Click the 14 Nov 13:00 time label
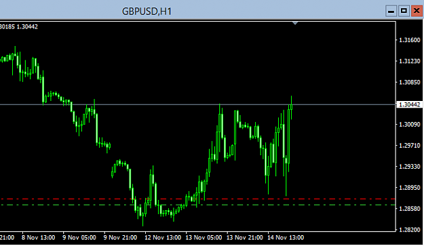 click(286, 238)
